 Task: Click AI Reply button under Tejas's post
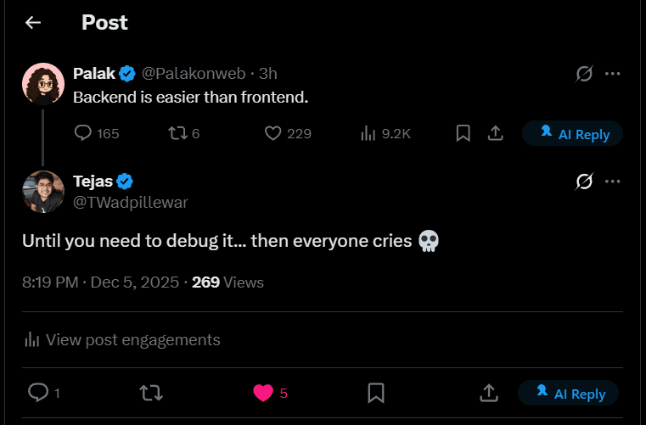tap(568, 394)
